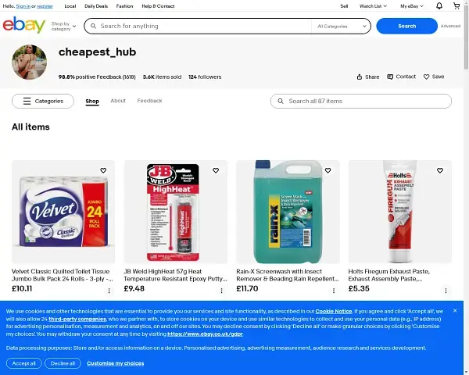Expand the Shop by category dropdown
Screen dimensions: 469x375
pos(63,27)
